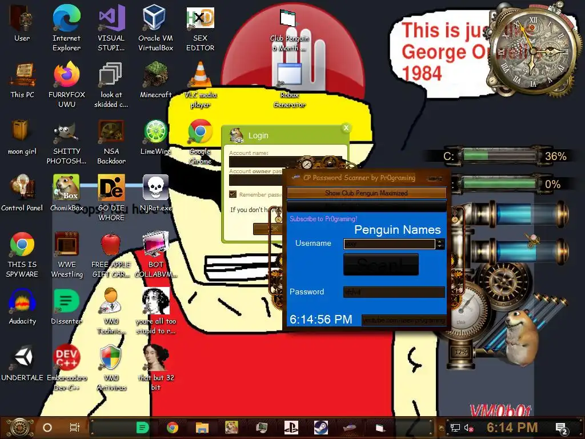
Task: Open the ChomikBox taskbar icon
Action: [x=232, y=428]
